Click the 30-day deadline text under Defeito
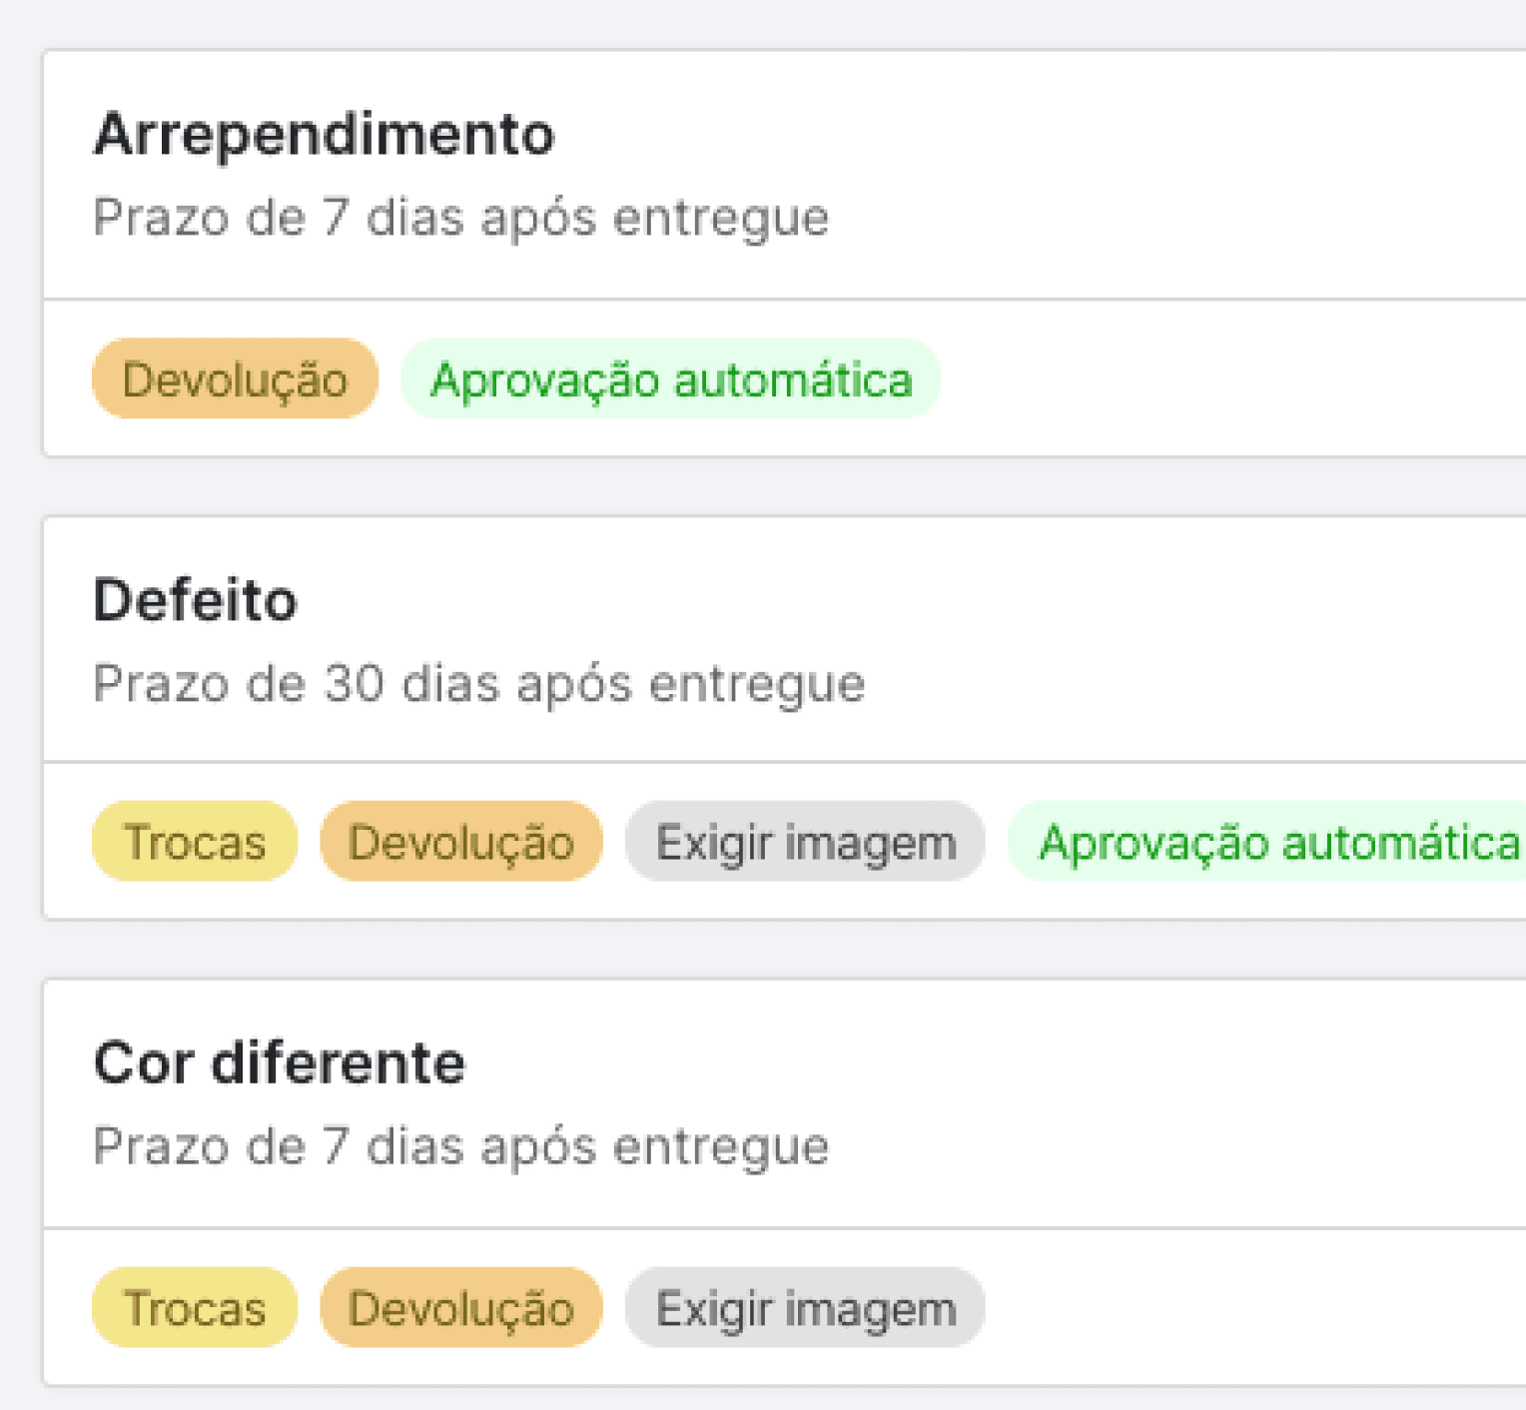This screenshot has width=1526, height=1410. click(x=479, y=685)
